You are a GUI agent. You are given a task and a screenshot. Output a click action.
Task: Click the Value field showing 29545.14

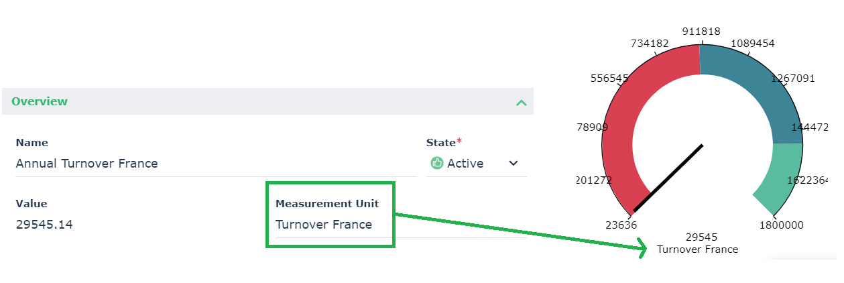[44, 225]
